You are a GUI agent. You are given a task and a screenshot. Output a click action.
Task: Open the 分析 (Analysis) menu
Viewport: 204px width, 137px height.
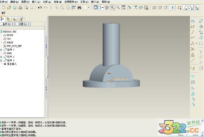(47, 2)
